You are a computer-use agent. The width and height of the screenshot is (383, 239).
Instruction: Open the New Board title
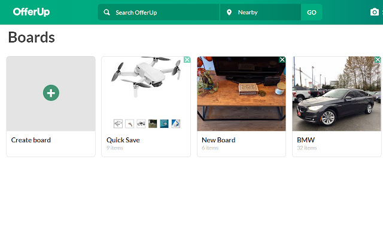pos(218,140)
